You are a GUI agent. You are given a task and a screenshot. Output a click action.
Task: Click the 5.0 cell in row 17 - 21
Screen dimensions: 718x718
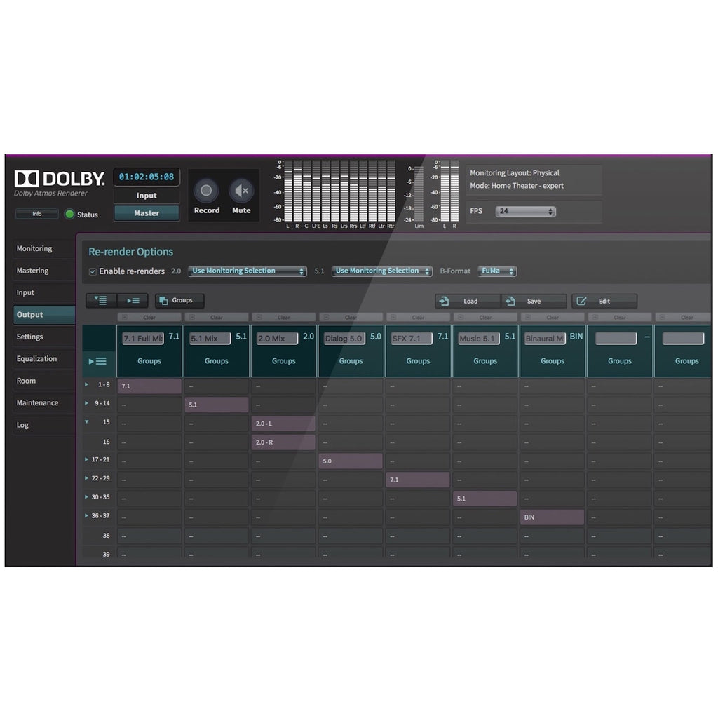[x=351, y=461]
